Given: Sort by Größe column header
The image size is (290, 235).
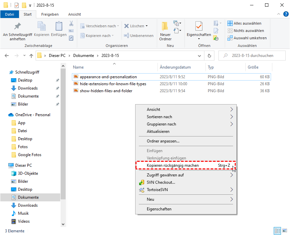Looking at the screenshot, I should point(259,67).
